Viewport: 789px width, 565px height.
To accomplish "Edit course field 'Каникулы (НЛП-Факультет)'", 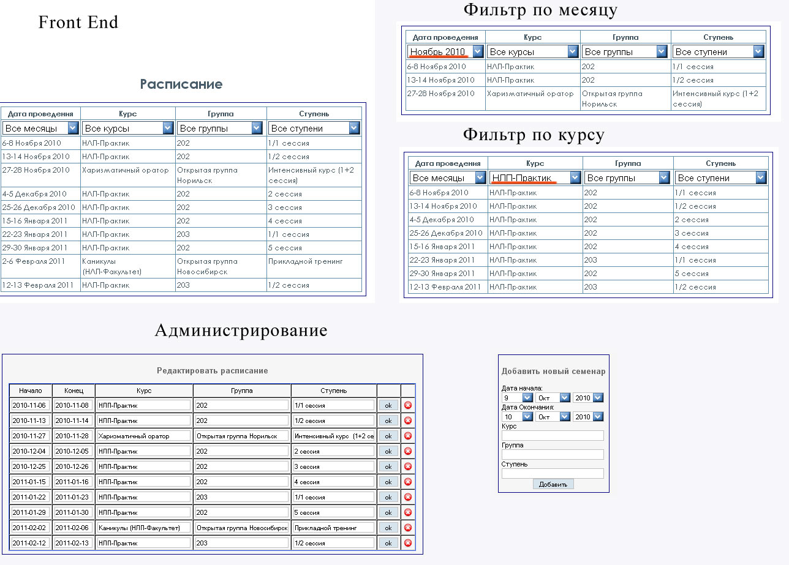I will pos(144,528).
